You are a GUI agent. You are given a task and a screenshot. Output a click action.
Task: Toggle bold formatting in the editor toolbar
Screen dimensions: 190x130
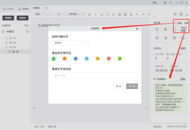[90, 14]
